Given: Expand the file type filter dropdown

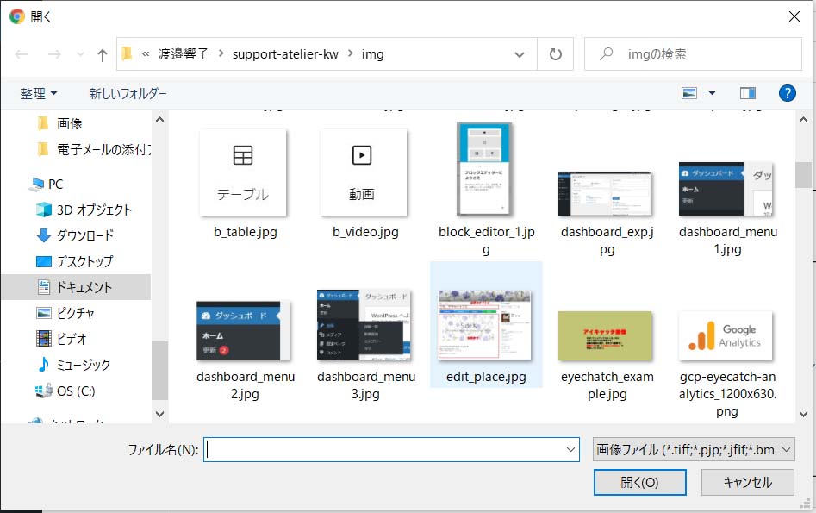Looking at the screenshot, I should [694, 449].
